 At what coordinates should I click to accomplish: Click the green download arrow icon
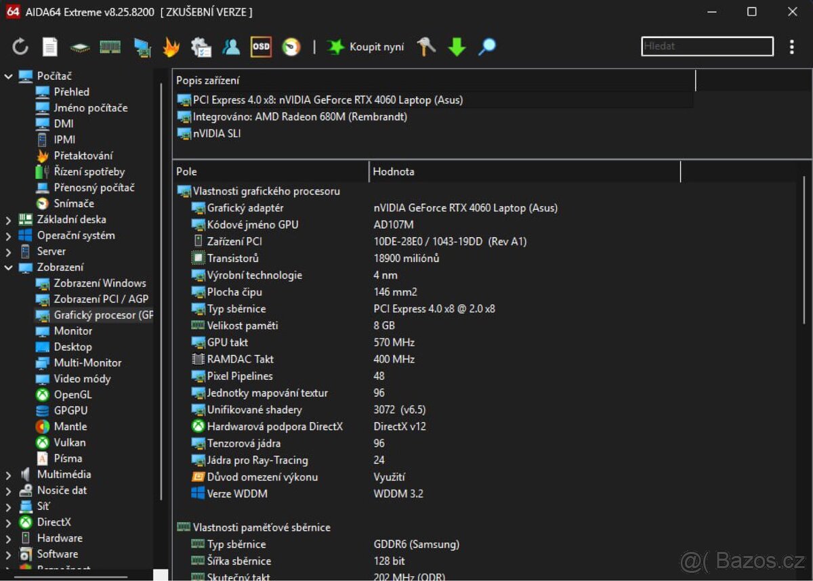point(457,47)
